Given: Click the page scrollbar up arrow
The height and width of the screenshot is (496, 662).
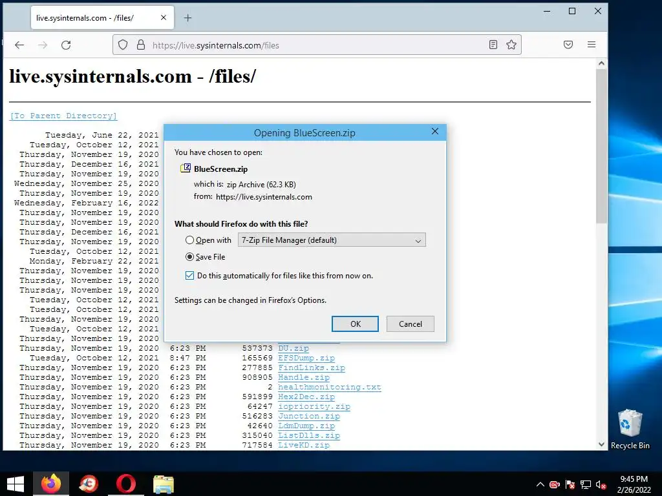Looking at the screenshot, I should tap(601, 64).
